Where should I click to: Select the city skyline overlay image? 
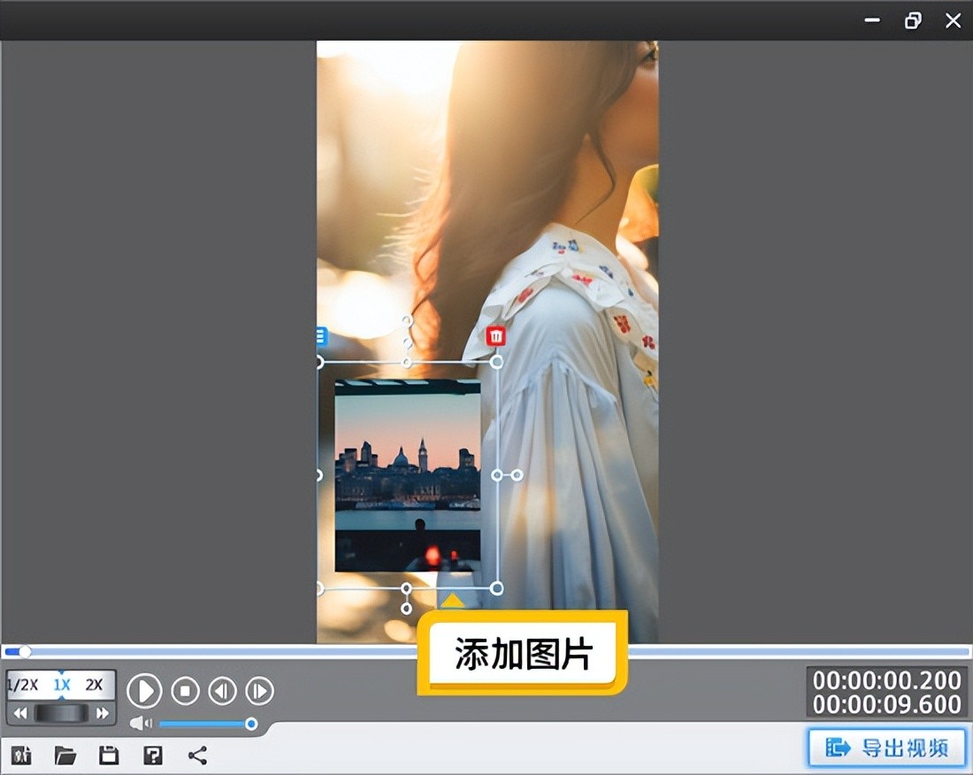[x=408, y=475]
